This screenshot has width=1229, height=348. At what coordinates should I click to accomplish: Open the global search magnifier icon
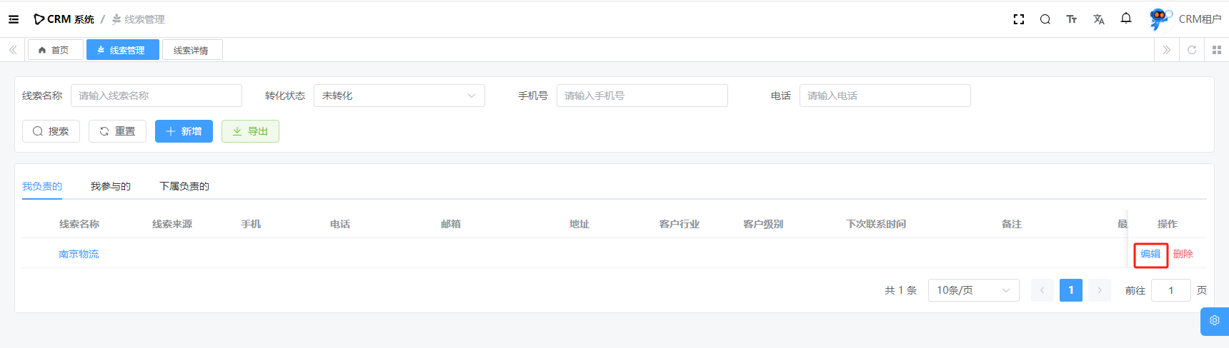(1045, 19)
